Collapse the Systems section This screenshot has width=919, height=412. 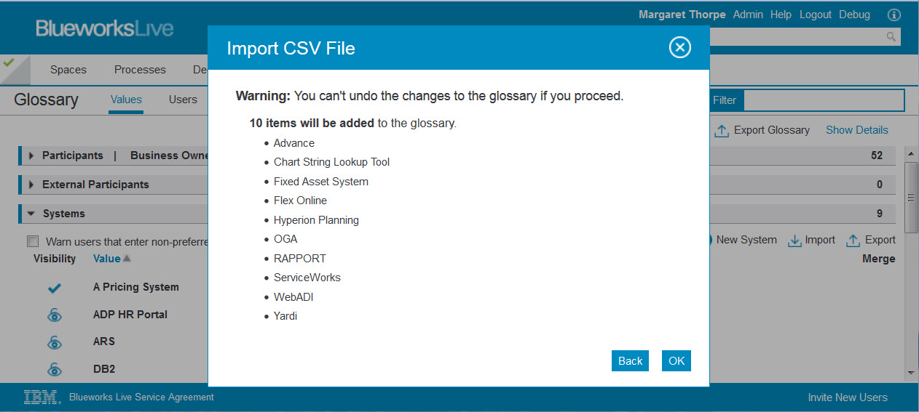coord(31,214)
